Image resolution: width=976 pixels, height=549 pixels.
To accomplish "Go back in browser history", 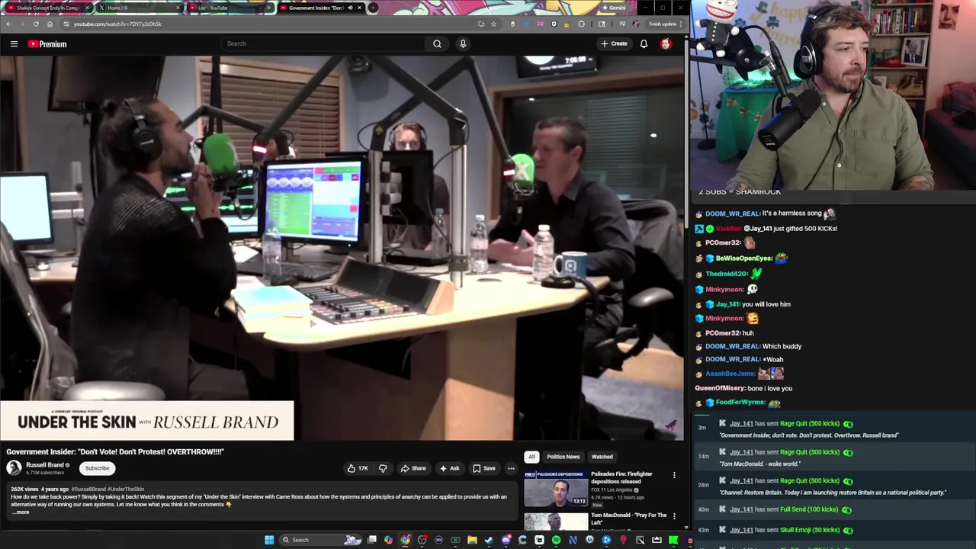I will [x=8, y=24].
